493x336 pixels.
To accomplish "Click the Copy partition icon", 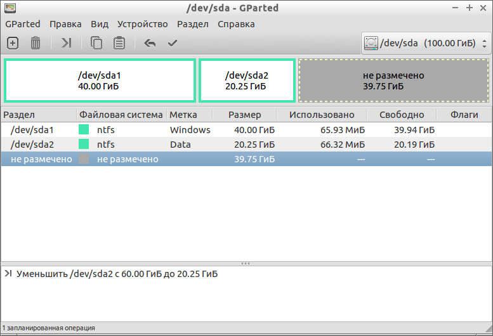I will [x=96, y=43].
